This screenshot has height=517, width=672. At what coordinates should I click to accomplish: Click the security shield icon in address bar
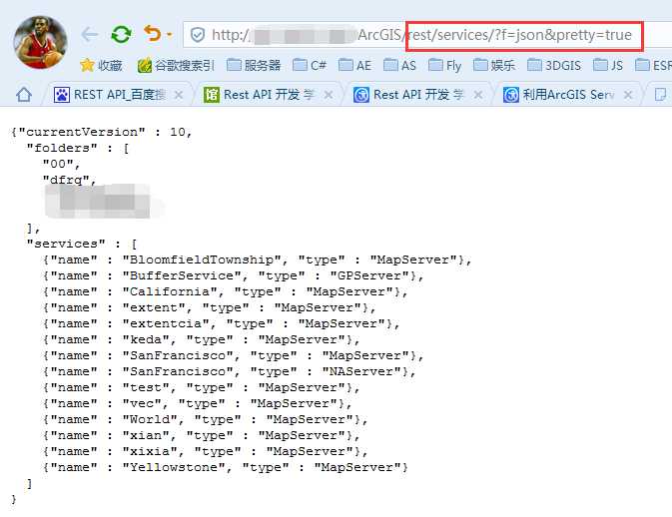[x=198, y=35]
